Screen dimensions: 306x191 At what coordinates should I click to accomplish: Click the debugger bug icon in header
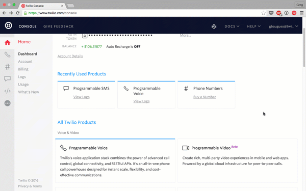click(214, 26)
